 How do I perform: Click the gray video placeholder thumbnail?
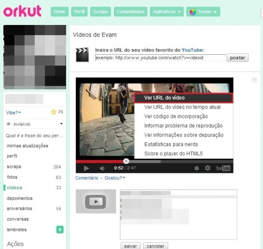click(96, 201)
